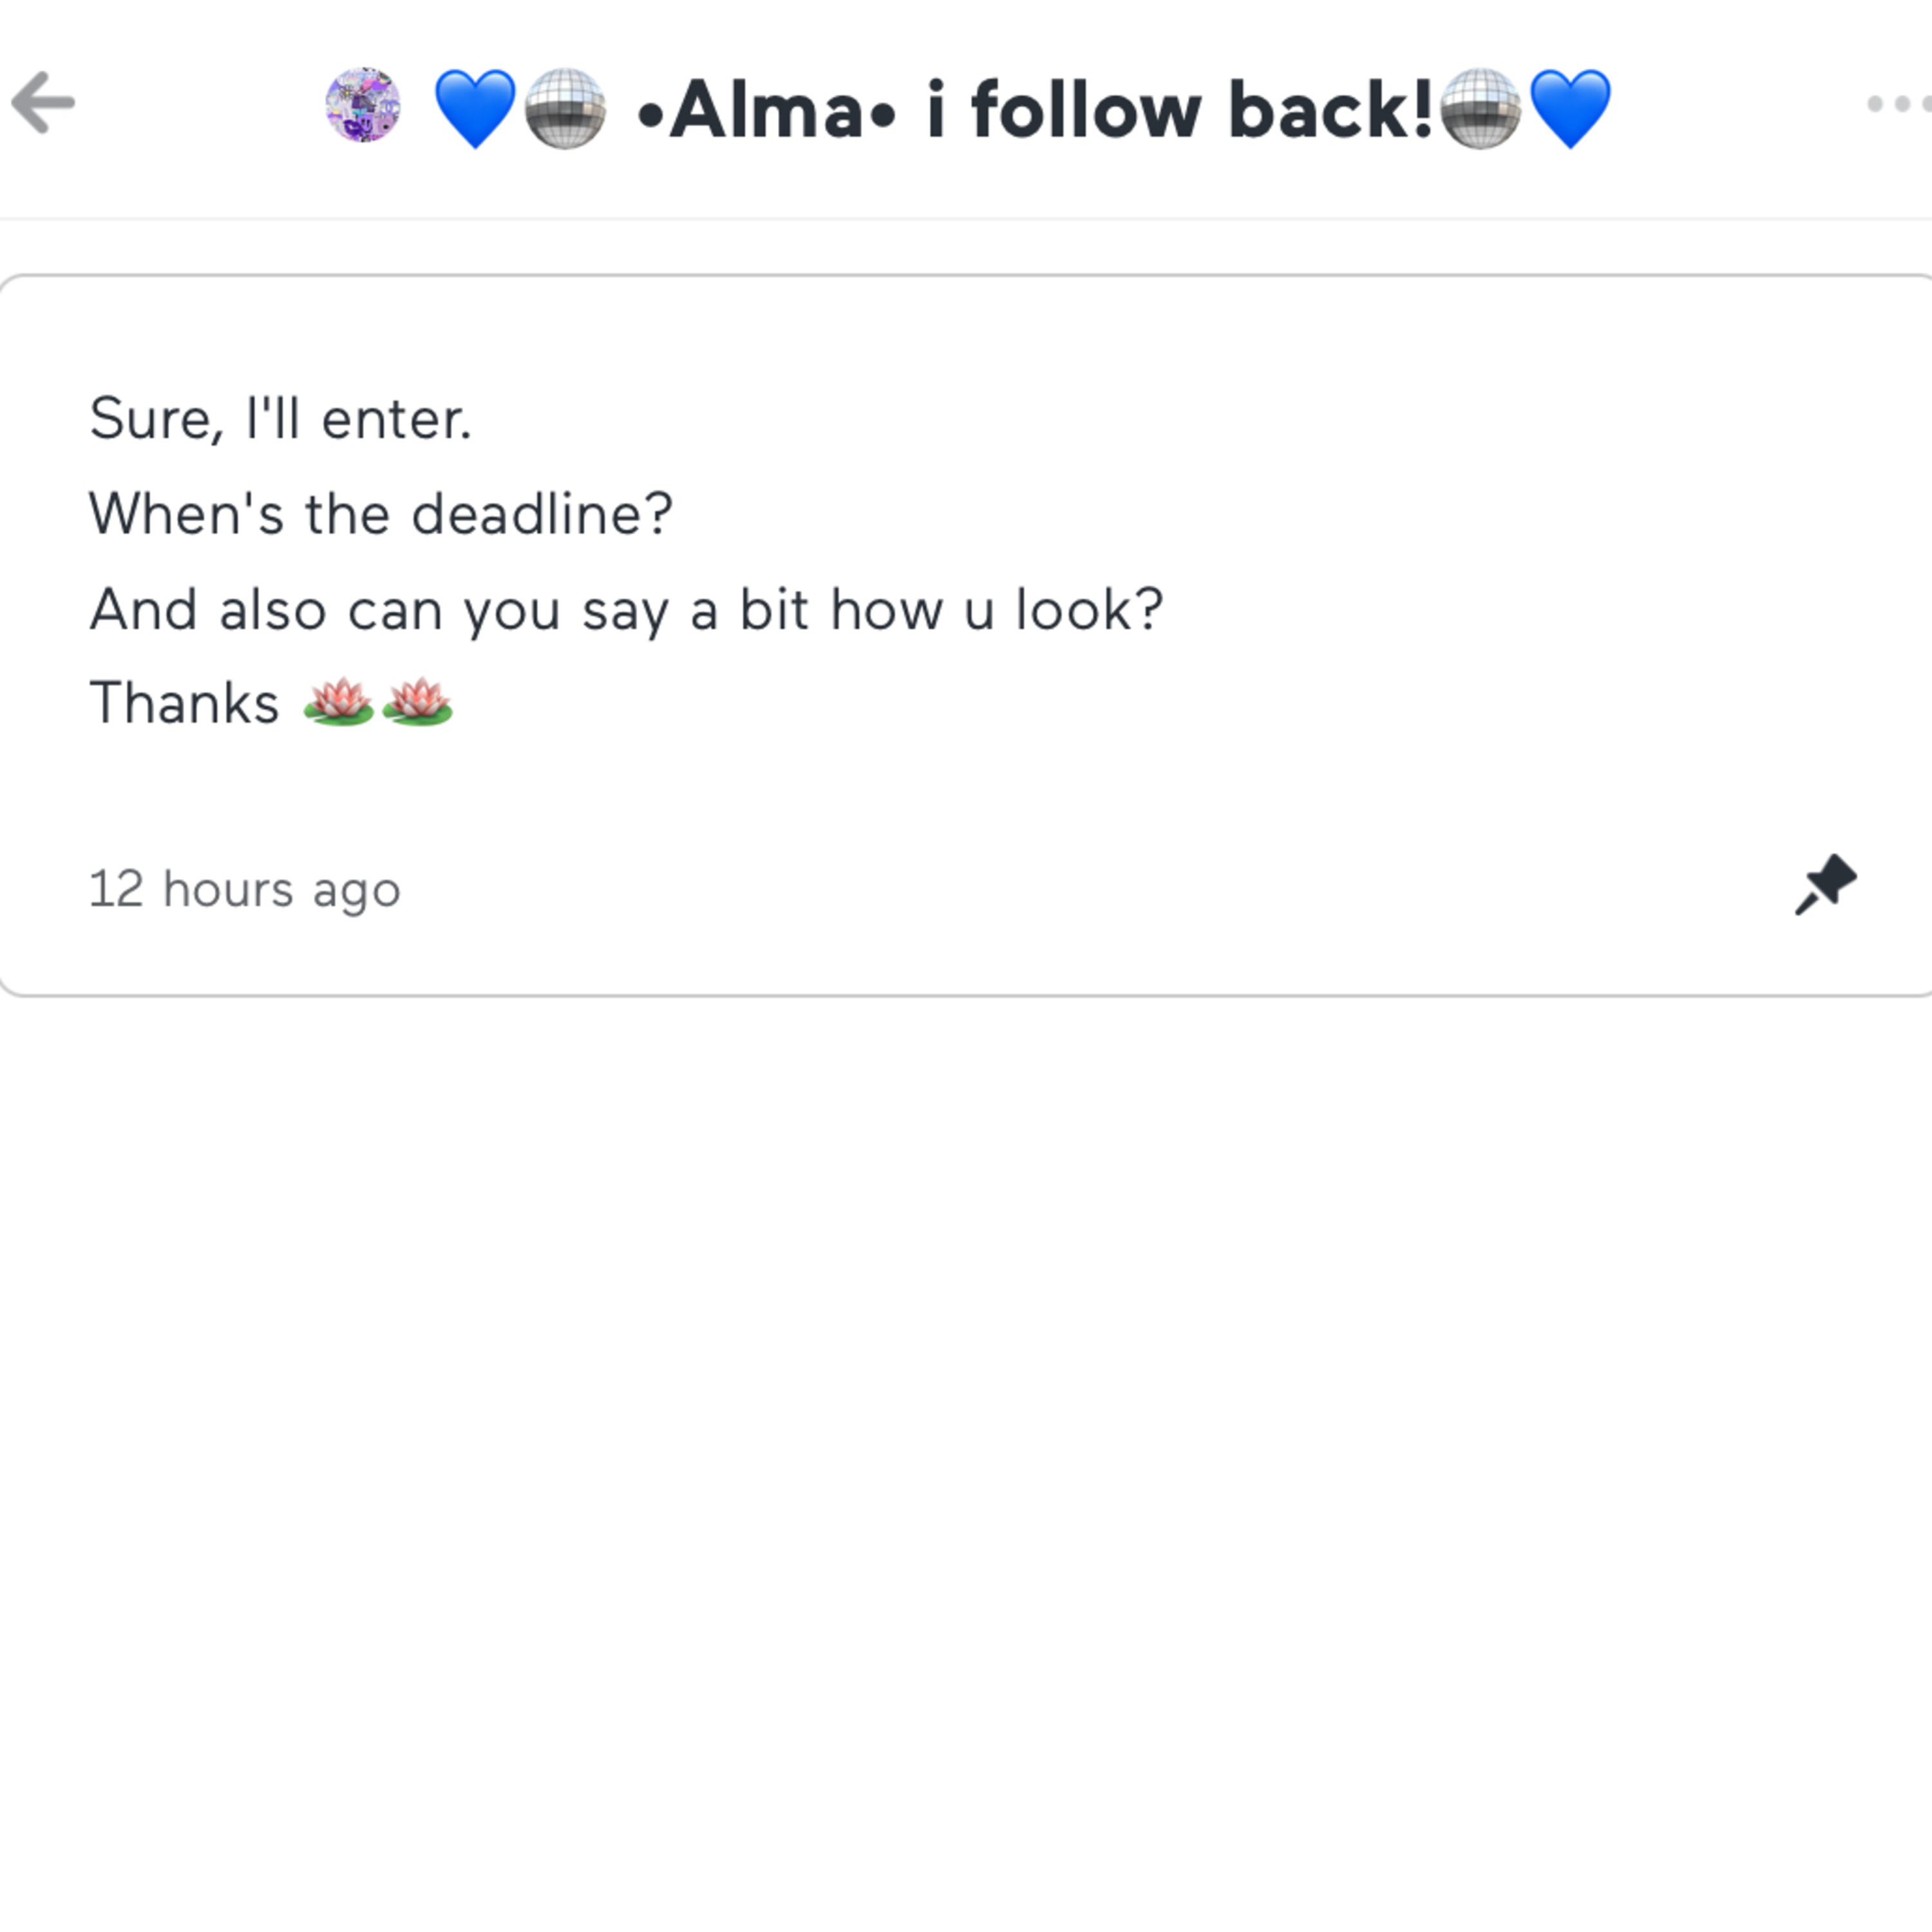This screenshot has width=1932, height=1932.
Task: Click the '12 hours ago' timestamp
Action: (245, 889)
